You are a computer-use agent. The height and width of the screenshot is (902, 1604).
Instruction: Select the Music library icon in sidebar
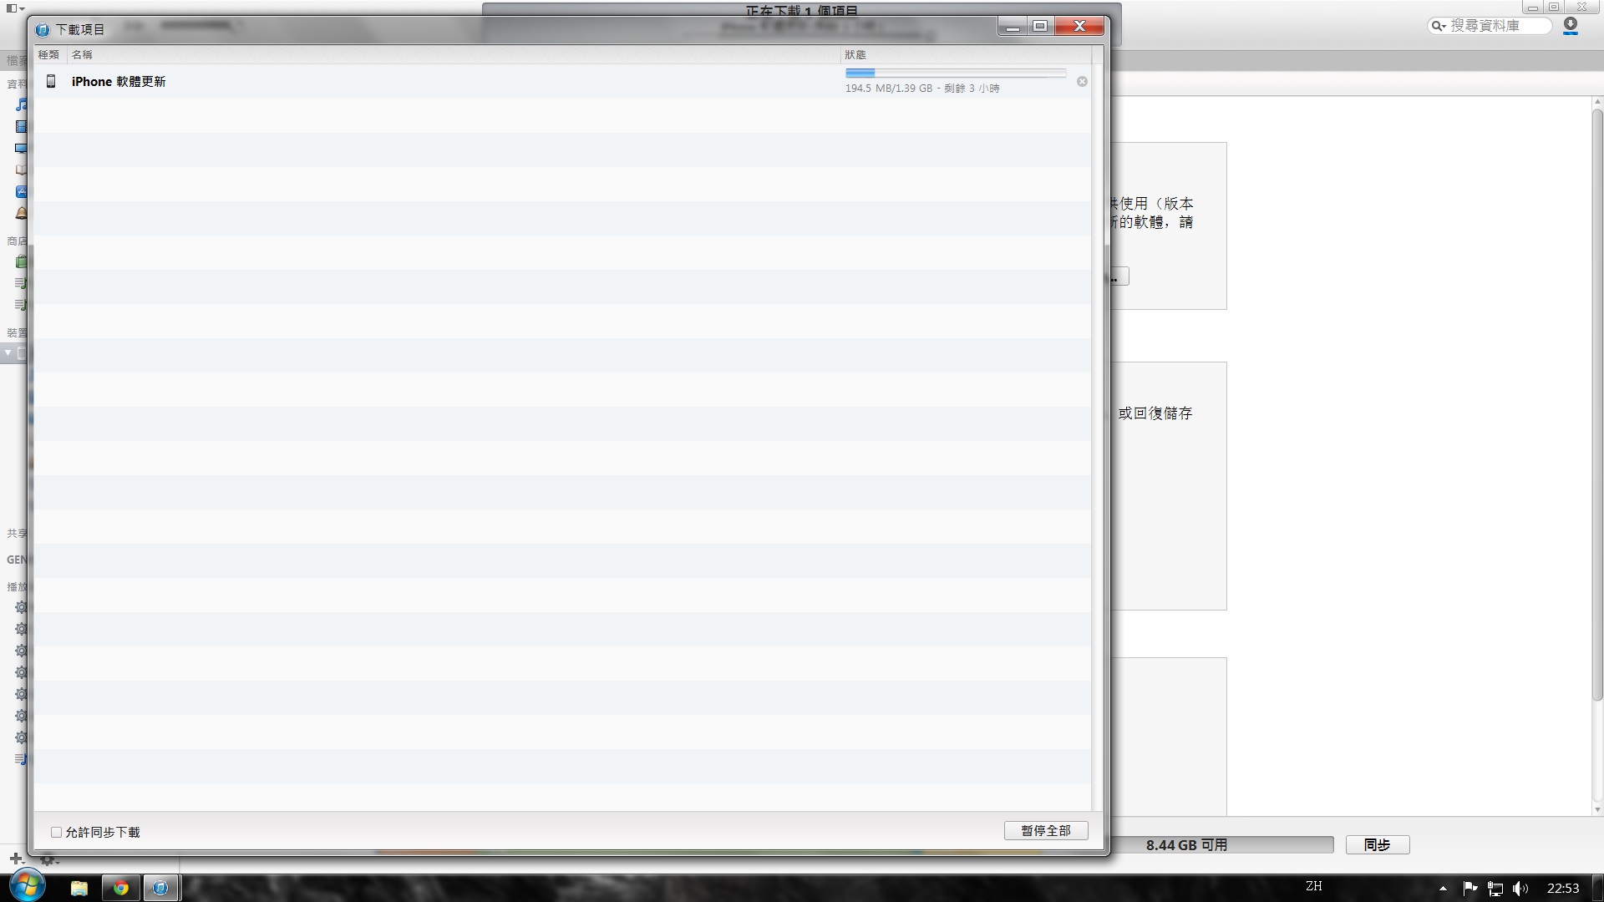[x=22, y=104]
